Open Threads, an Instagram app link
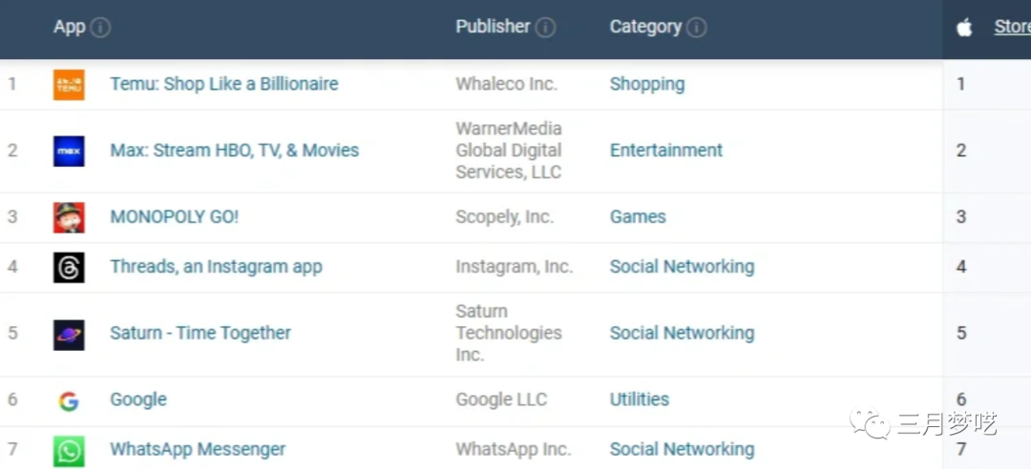The image size is (1031, 469). [217, 267]
